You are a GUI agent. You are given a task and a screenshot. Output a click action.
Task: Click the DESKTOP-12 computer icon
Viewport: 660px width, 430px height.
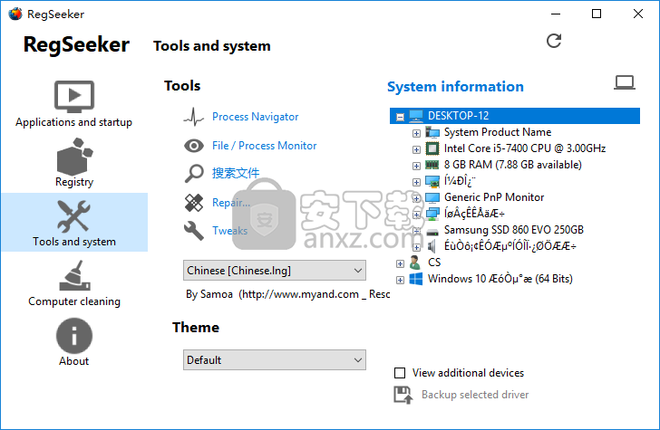point(416,116)
